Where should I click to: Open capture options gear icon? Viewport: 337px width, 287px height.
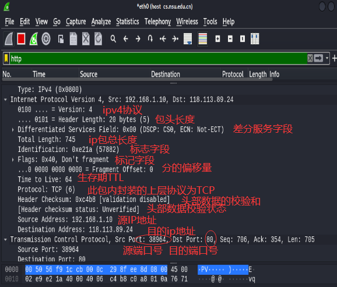click(46, 39)
